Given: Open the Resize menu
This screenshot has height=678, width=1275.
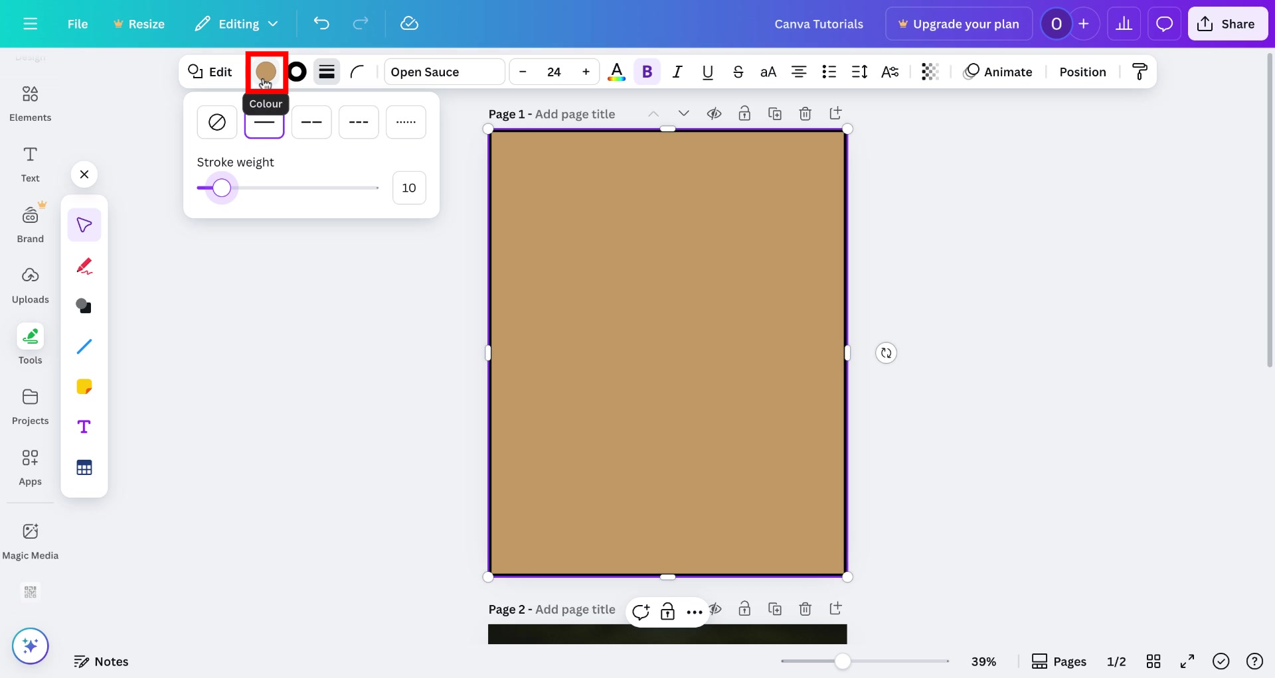Looking at the screenshot, I should click(139, 23).
